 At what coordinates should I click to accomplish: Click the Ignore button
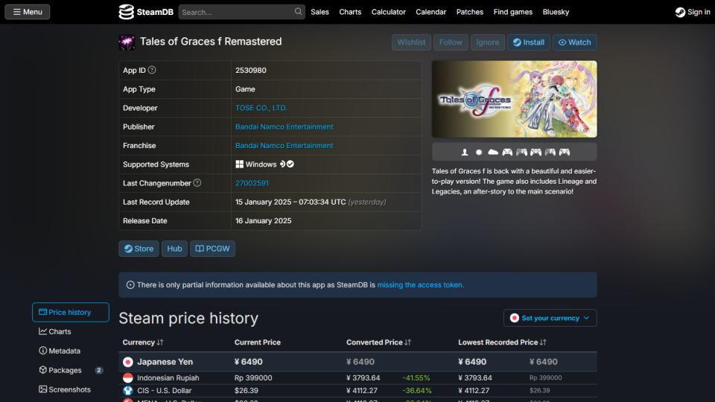click(487, 42)
